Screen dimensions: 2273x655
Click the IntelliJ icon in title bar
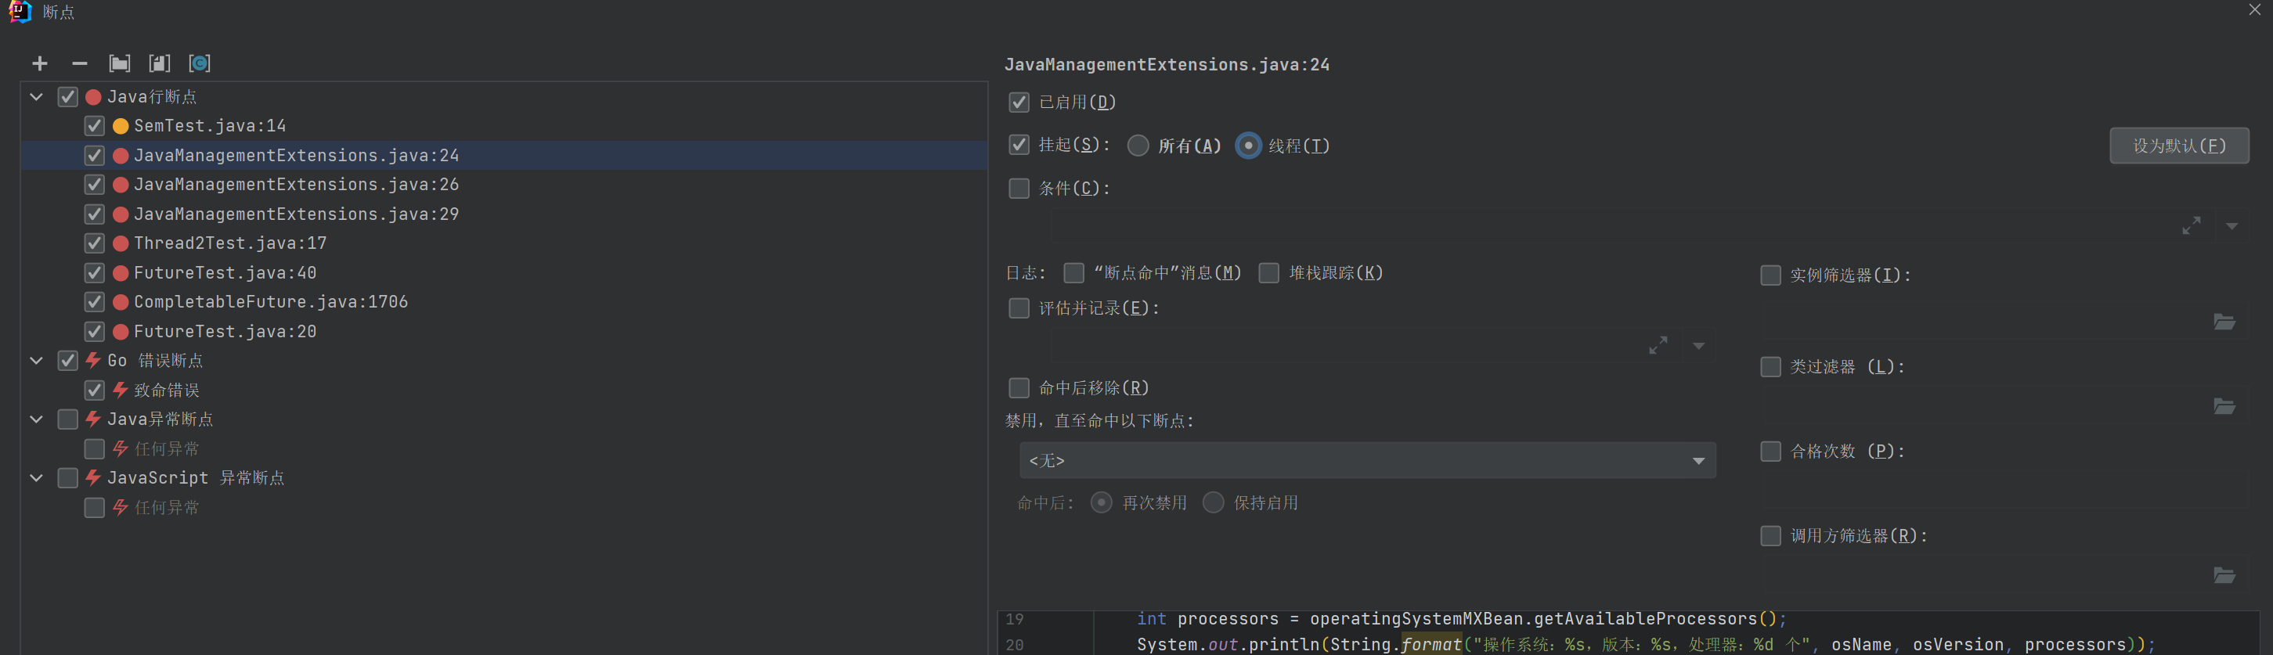pos(20,12)
